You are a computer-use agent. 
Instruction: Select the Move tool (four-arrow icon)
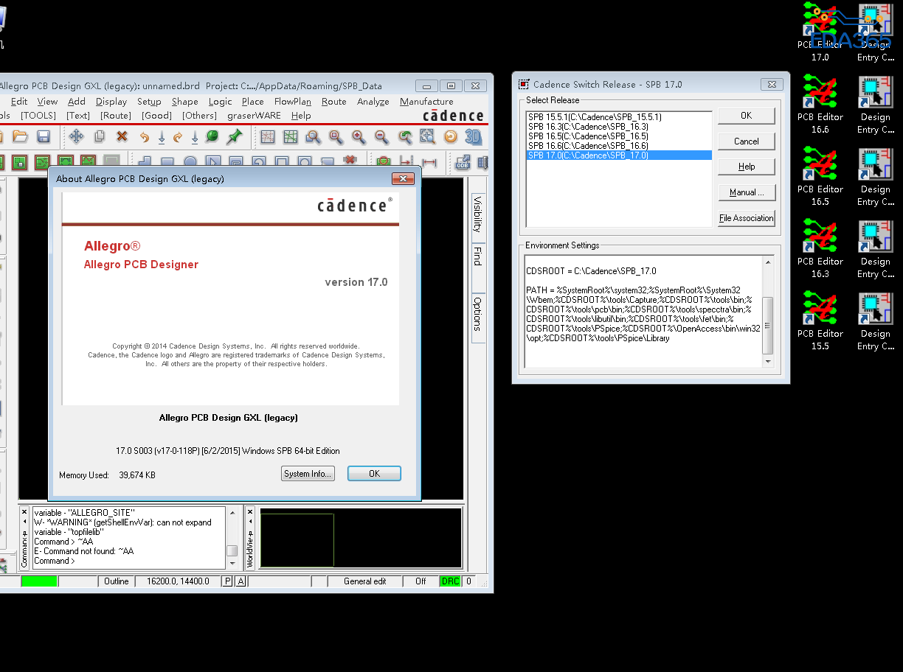pos(76,136)
